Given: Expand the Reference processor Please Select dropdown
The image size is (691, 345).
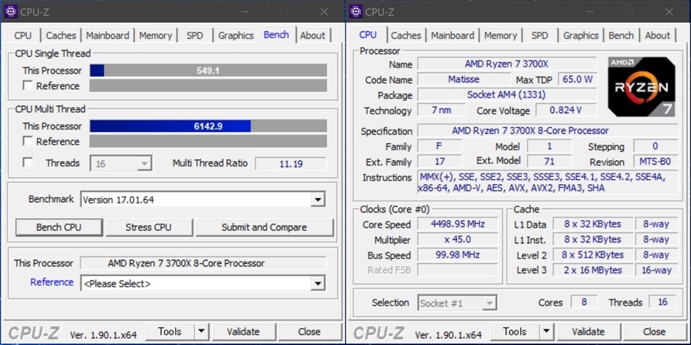Looking at the screenshot, I should [x=317, y=284].
